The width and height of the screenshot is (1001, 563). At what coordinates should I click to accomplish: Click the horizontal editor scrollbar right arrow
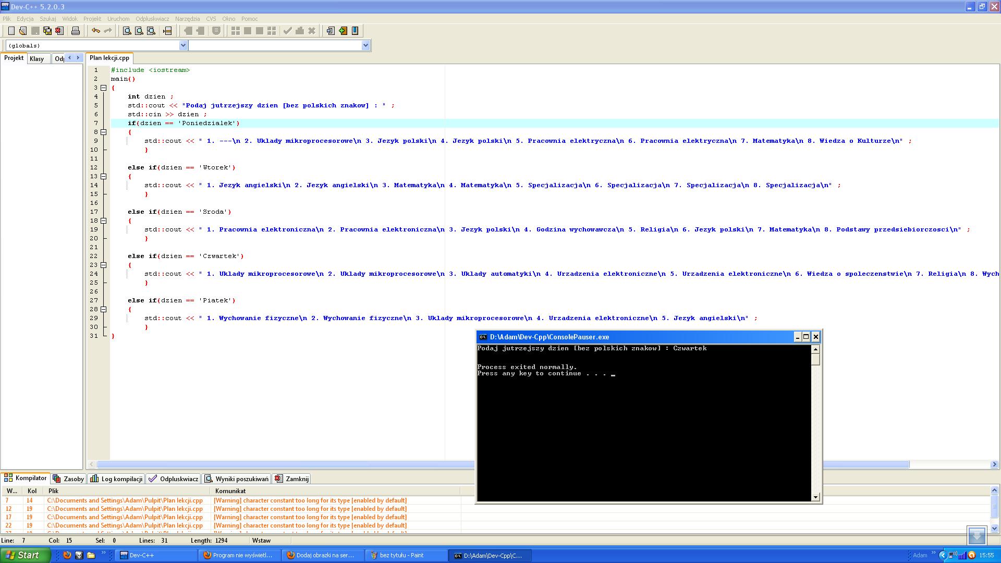(994, 464)
